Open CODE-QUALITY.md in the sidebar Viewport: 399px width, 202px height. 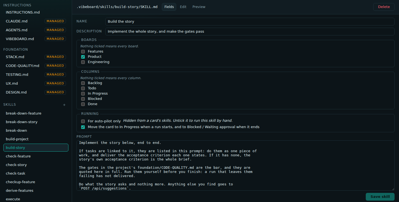(x=36, y=66)
